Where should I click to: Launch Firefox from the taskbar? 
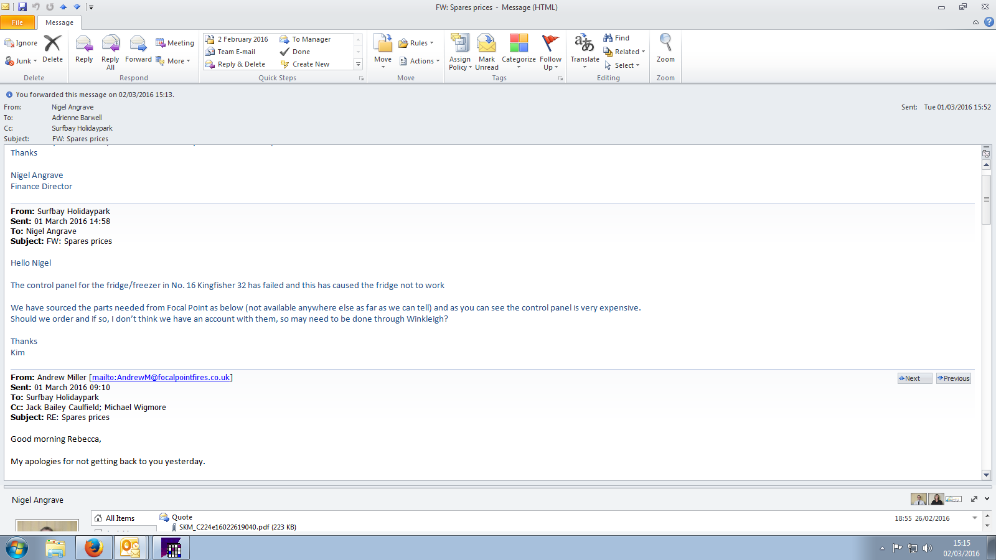coord(94,548)
